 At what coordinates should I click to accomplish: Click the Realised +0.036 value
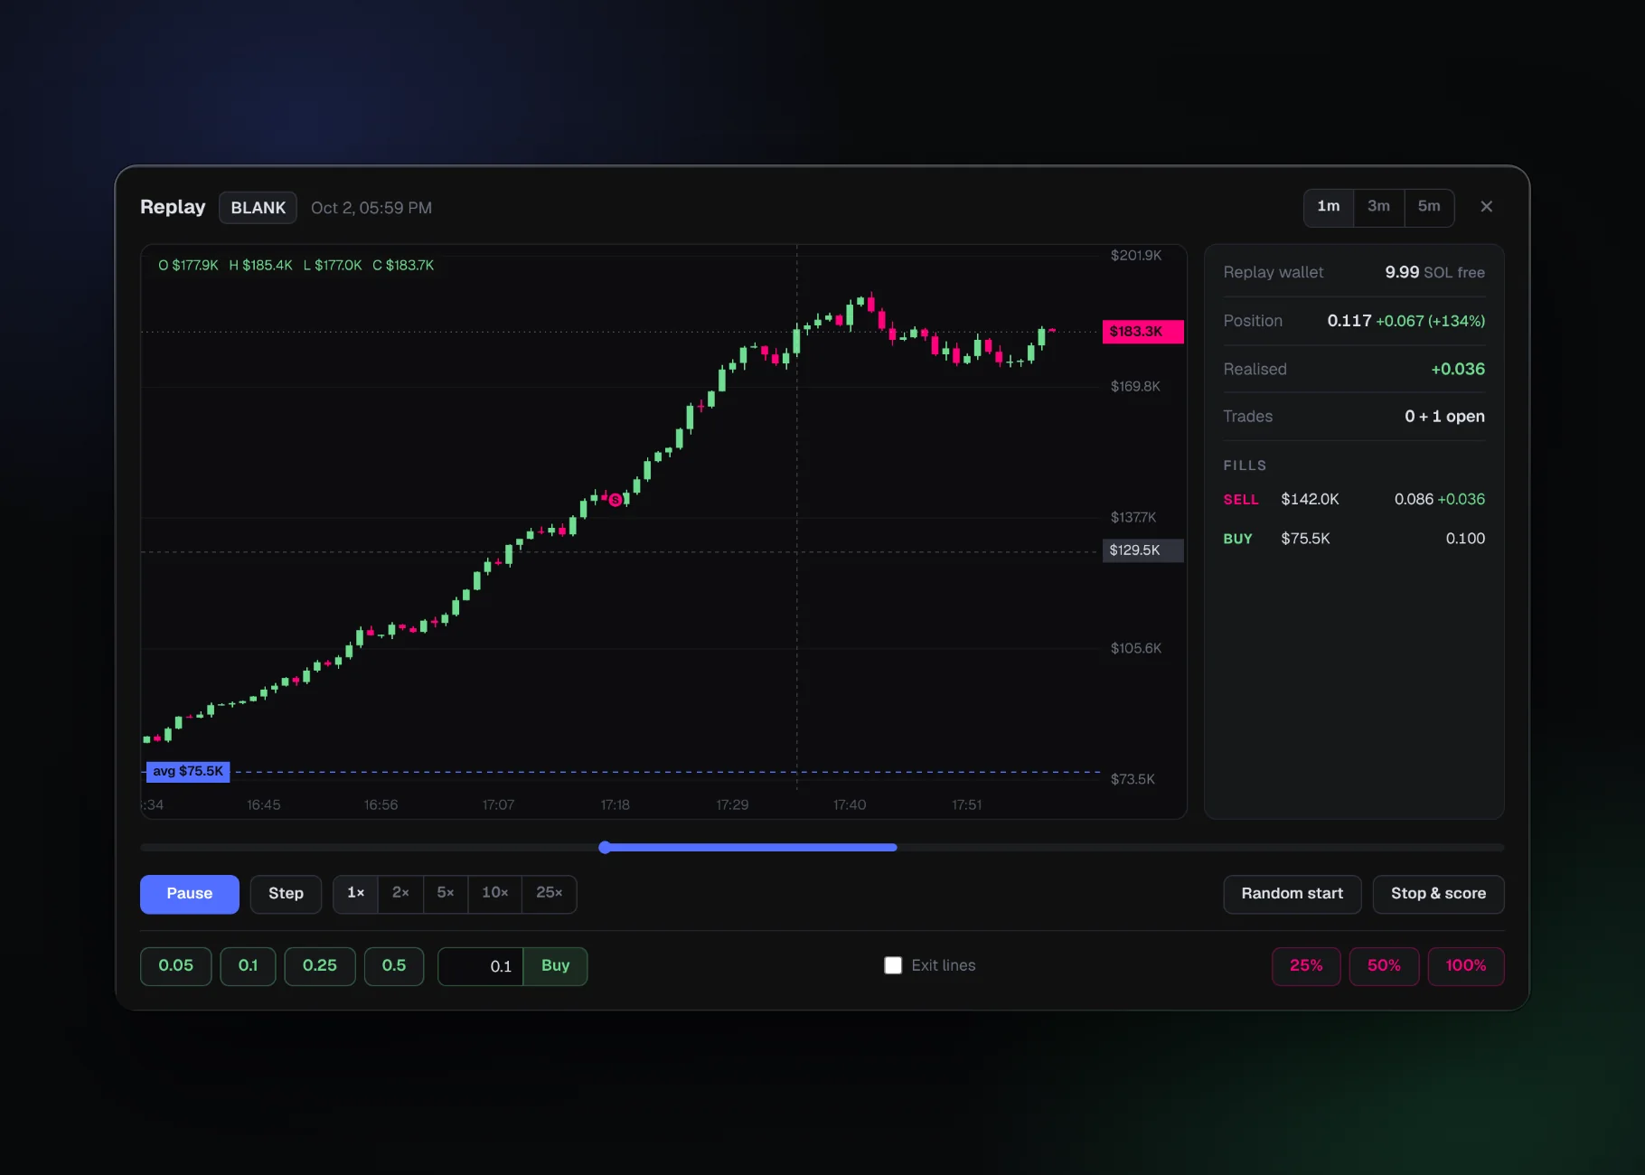click(1458, 370)
